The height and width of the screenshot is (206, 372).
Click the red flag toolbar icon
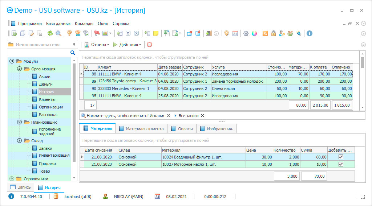click(x=97, y=33)
